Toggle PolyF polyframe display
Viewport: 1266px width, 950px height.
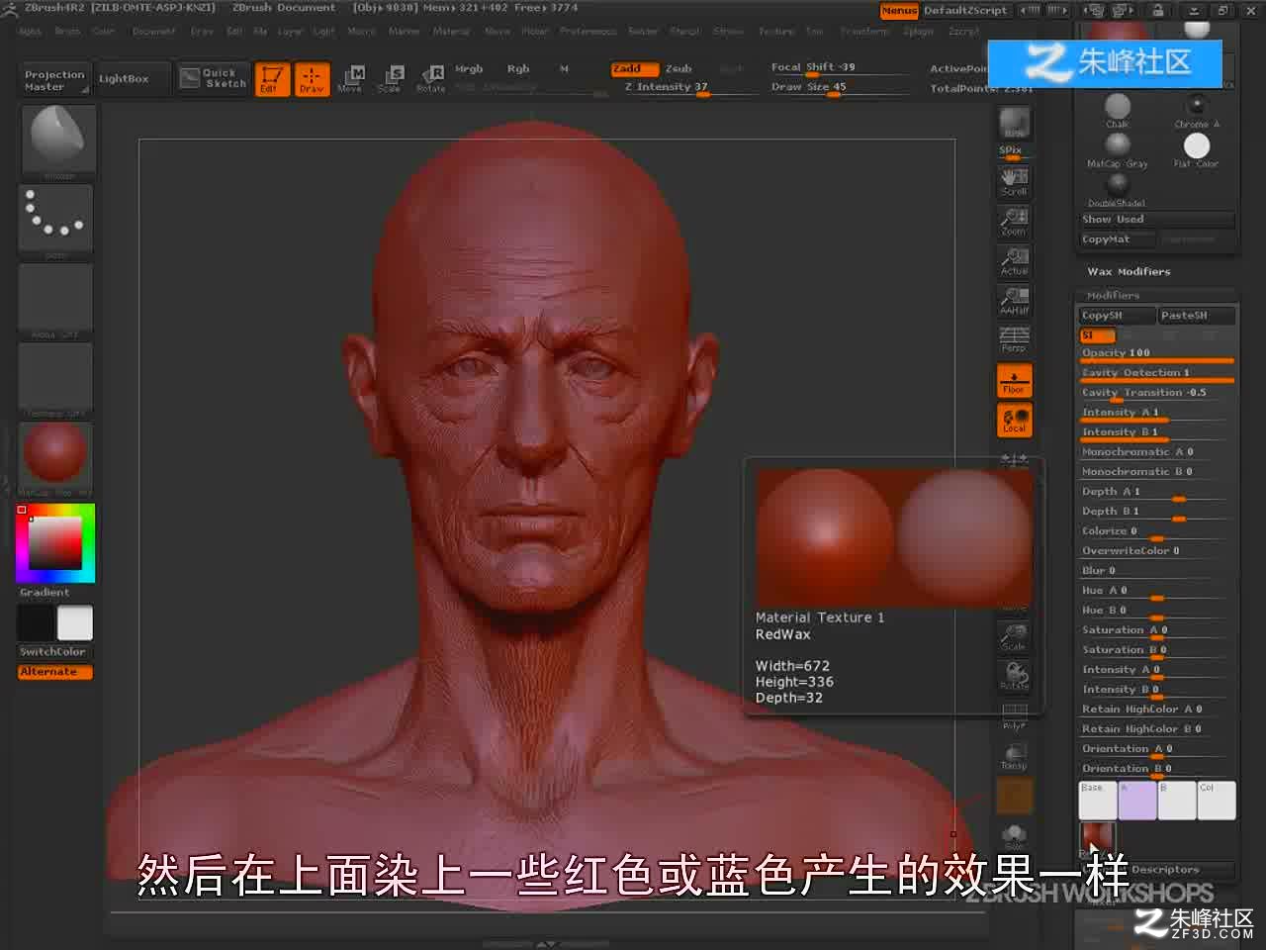click(x=1015, y=714)
